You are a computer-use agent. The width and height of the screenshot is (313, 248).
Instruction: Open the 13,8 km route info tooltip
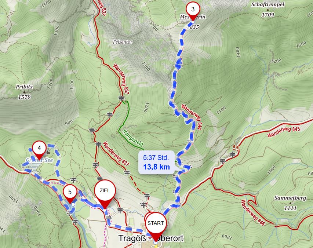[156, 162]
